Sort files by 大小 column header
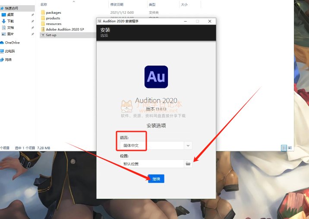This screenshot has height=219, width=309. coord(184,4)
